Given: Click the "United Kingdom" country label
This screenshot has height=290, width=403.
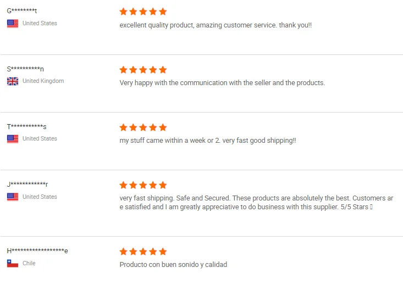Looking at the screenshot, I should pyautogui.click(x=43, y=81).
